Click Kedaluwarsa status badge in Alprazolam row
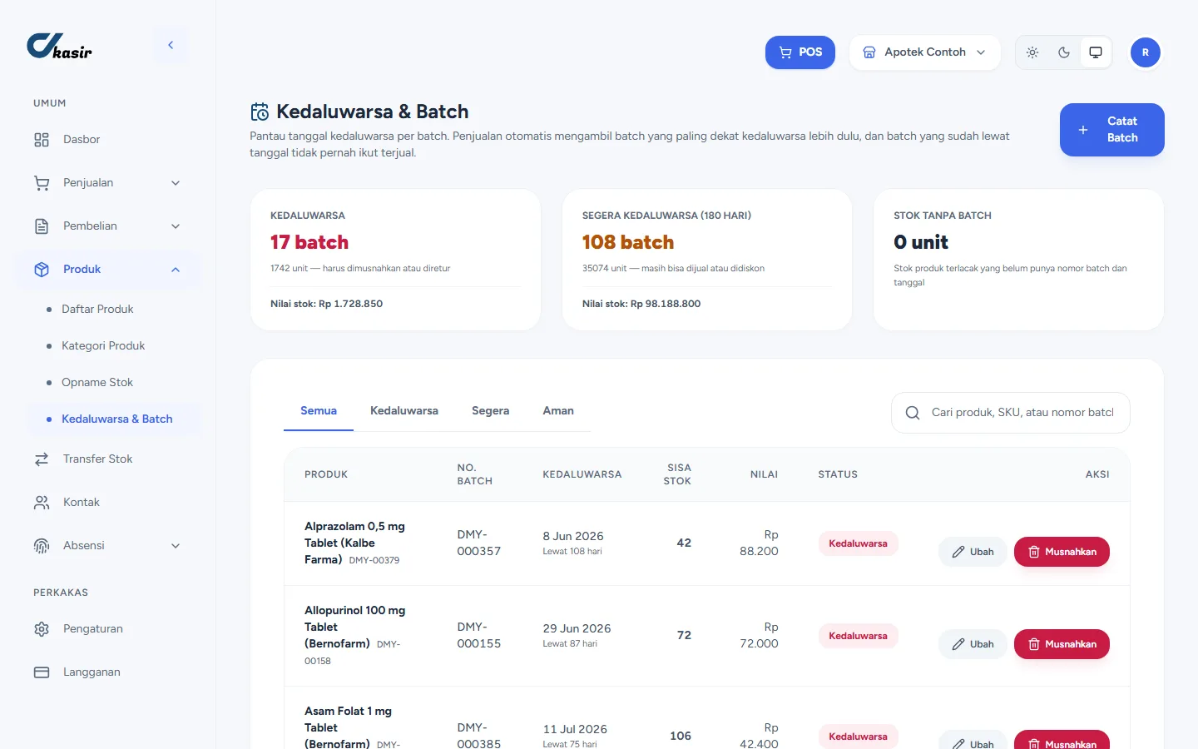The height and width of the screenshot is (749, 1198). pos(858,543)
